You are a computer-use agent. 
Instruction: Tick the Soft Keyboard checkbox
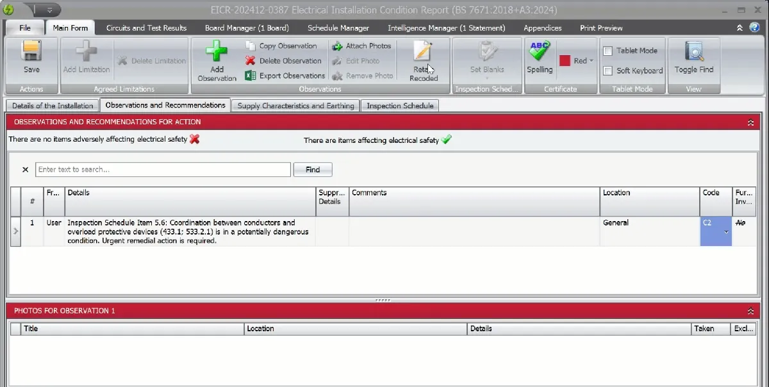pos(608,71)
